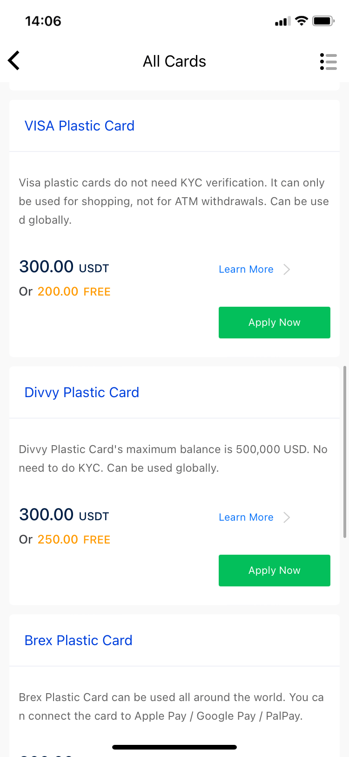
Task: Expand VISA card details chevron arrow
Action: coord(287,269)
